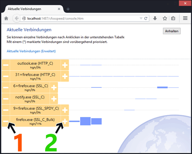The height and width of the screenshot is (154, 192).
Task: Click large traffic bar in firefox.exe Bulk graph
Action: [x=85, y=121]
